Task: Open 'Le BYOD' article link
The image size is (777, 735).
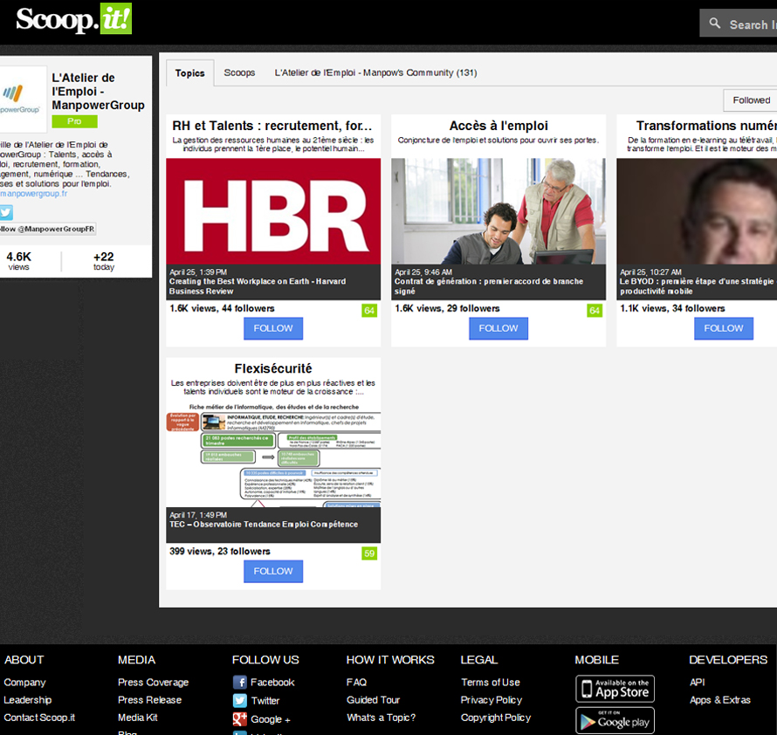Action: click(x=697, y=286)
